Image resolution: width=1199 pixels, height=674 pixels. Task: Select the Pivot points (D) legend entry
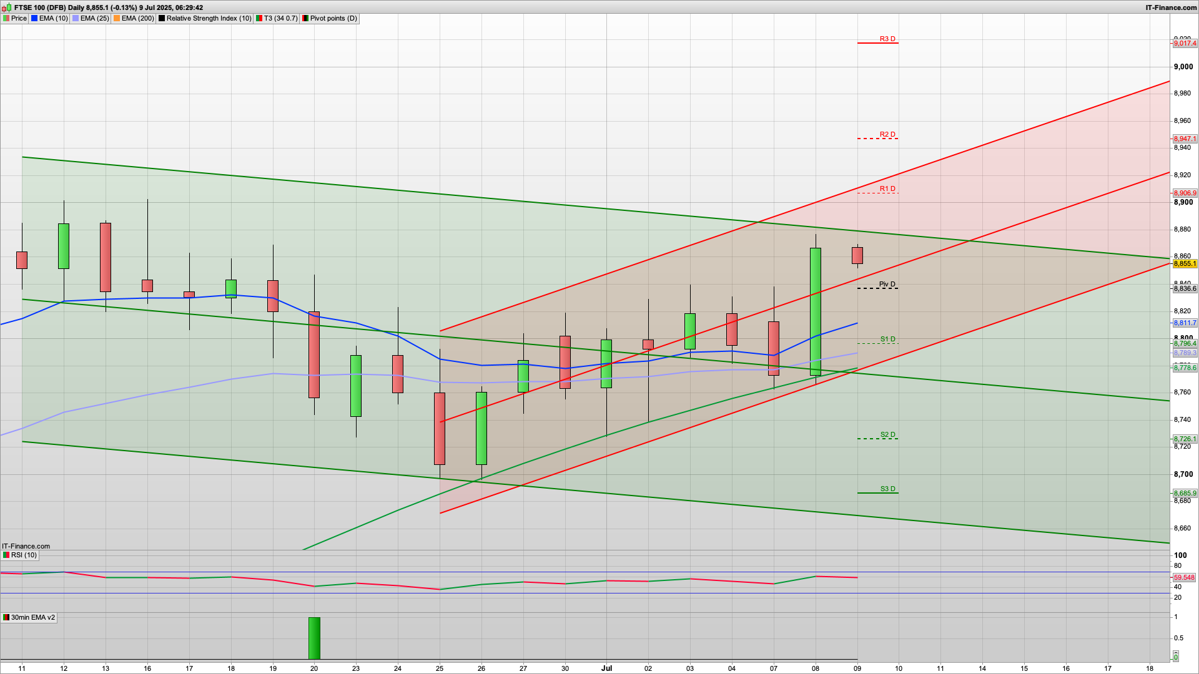(x=329, y=18)
